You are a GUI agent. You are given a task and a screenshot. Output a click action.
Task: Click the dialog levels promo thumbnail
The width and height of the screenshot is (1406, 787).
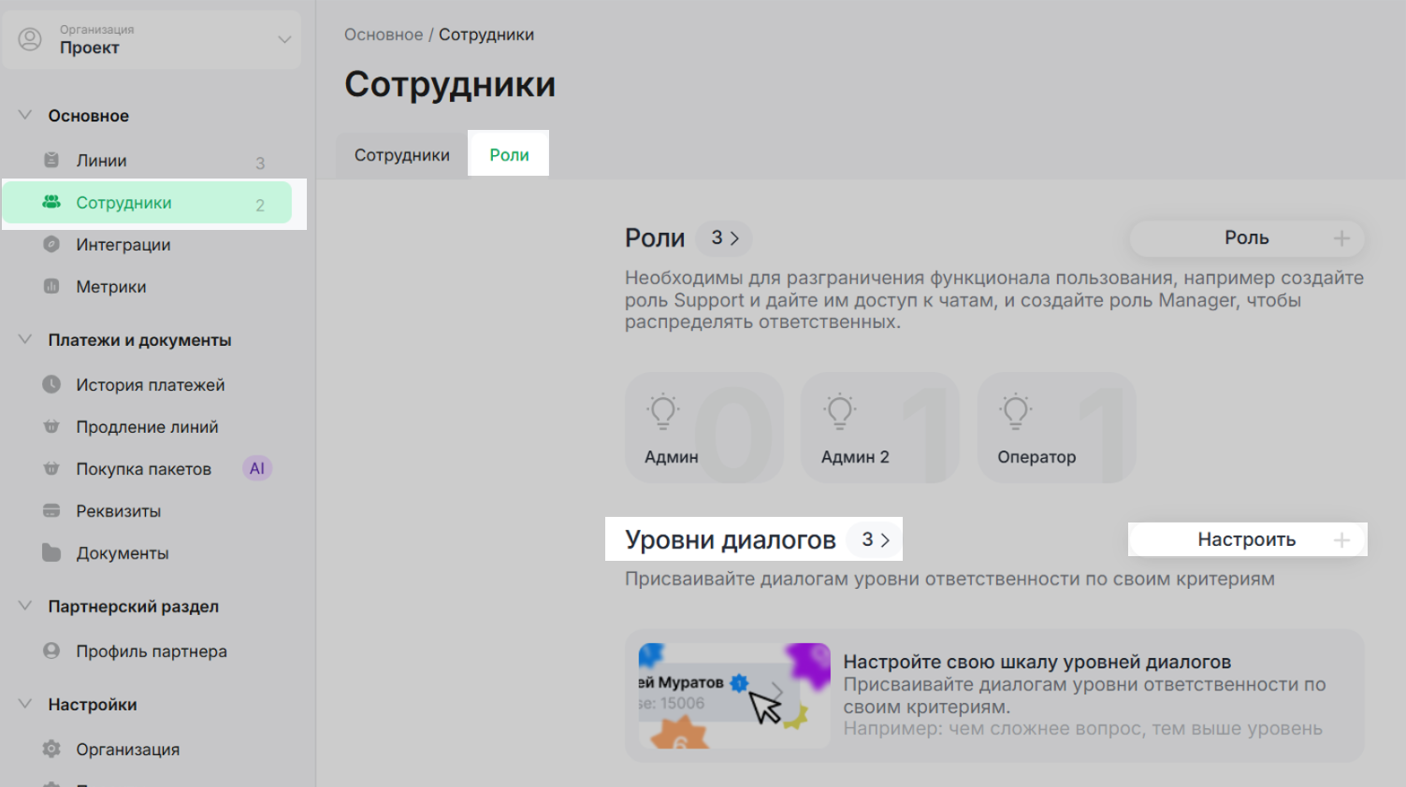coord(733,695)
